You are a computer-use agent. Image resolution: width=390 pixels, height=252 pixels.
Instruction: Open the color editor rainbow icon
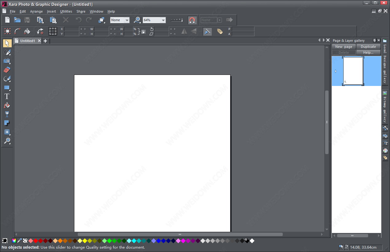14,241
